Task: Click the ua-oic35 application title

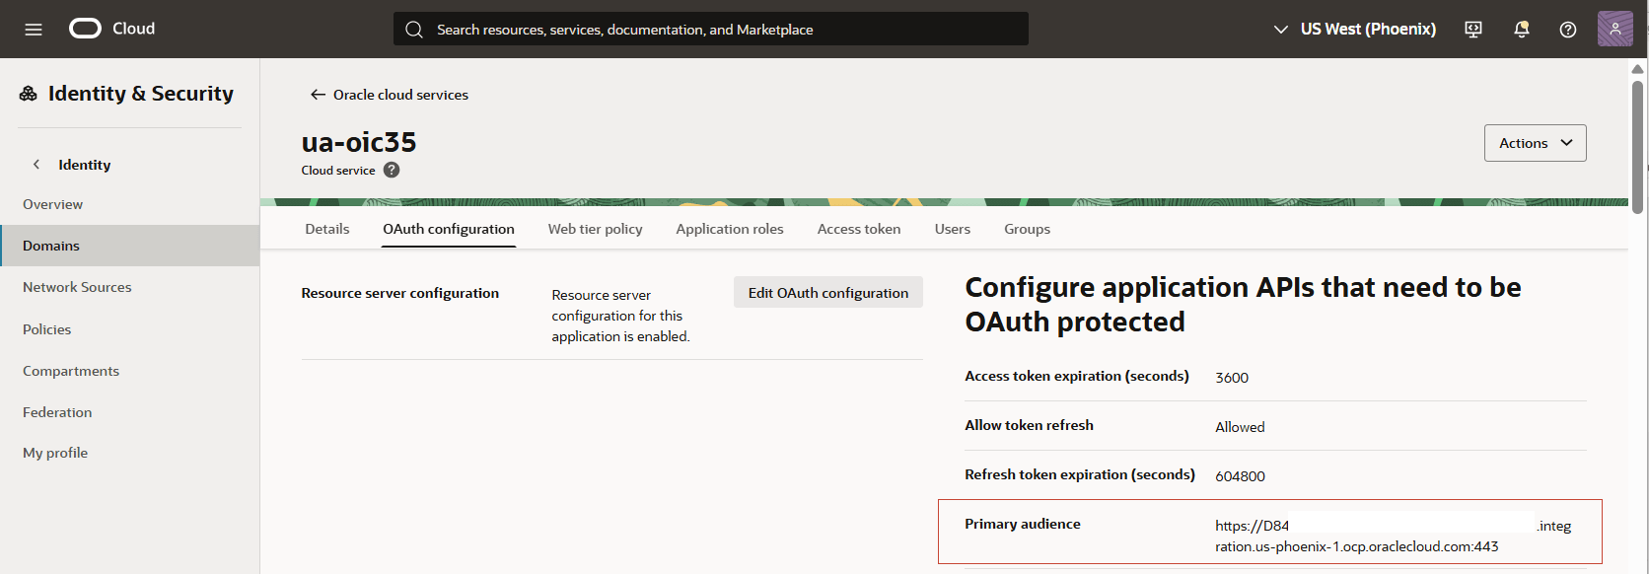Action: (359, 142)
